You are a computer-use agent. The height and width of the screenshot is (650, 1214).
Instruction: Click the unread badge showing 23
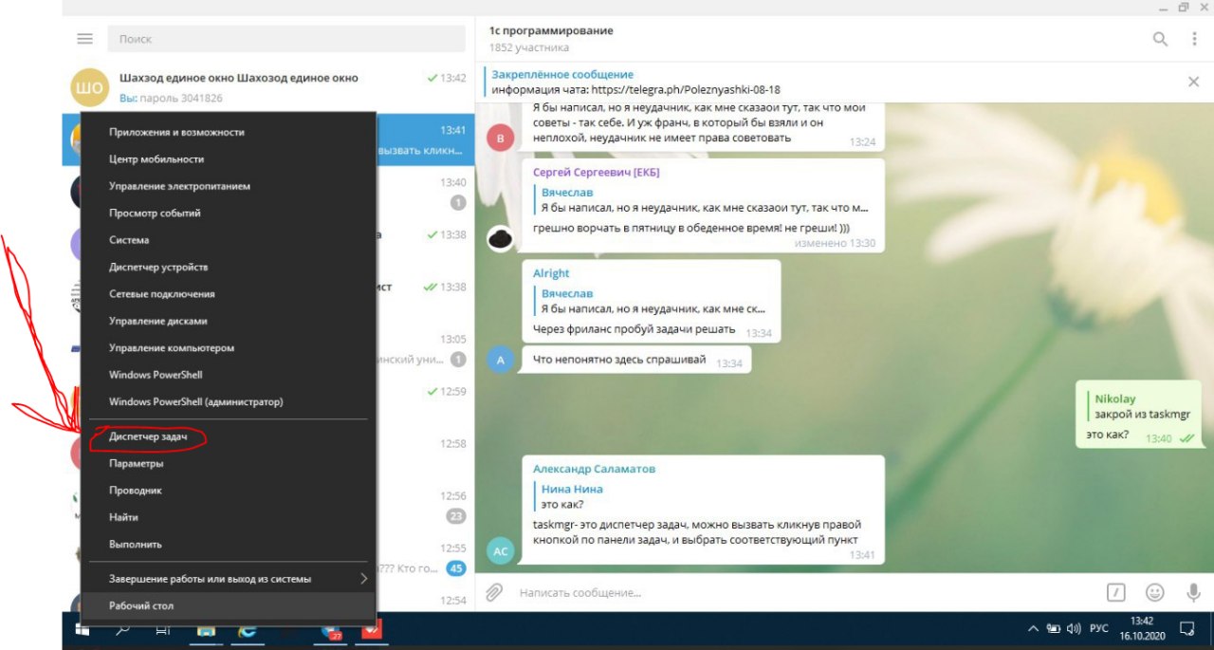[x=455, y=516]
